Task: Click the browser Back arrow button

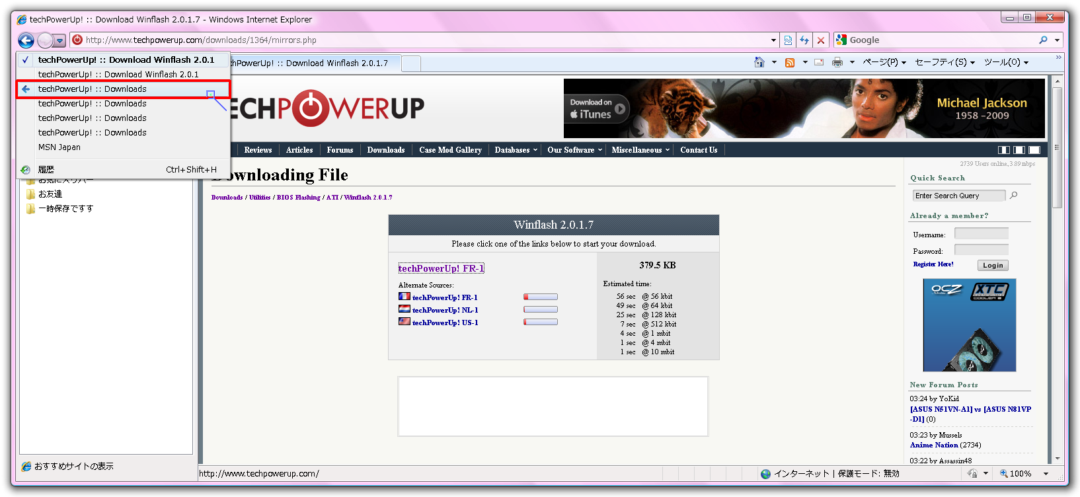Action: 26,41
